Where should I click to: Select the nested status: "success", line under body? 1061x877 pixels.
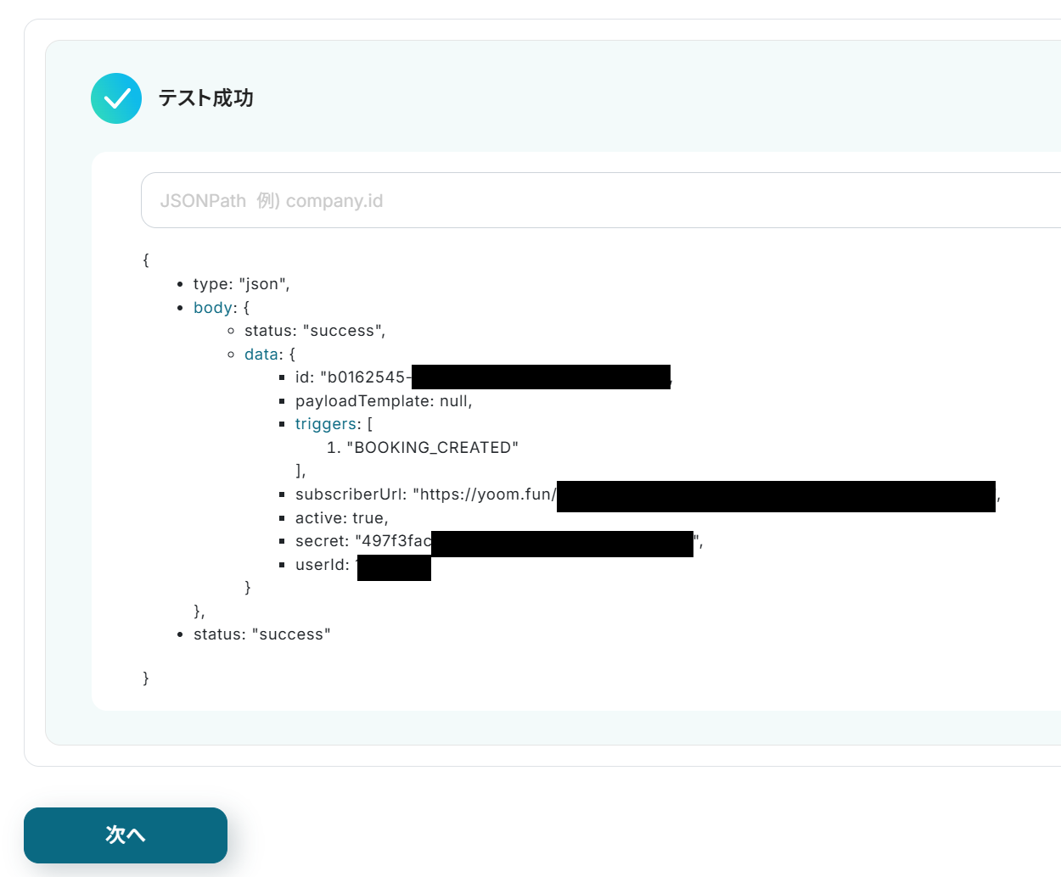(315, 331)
